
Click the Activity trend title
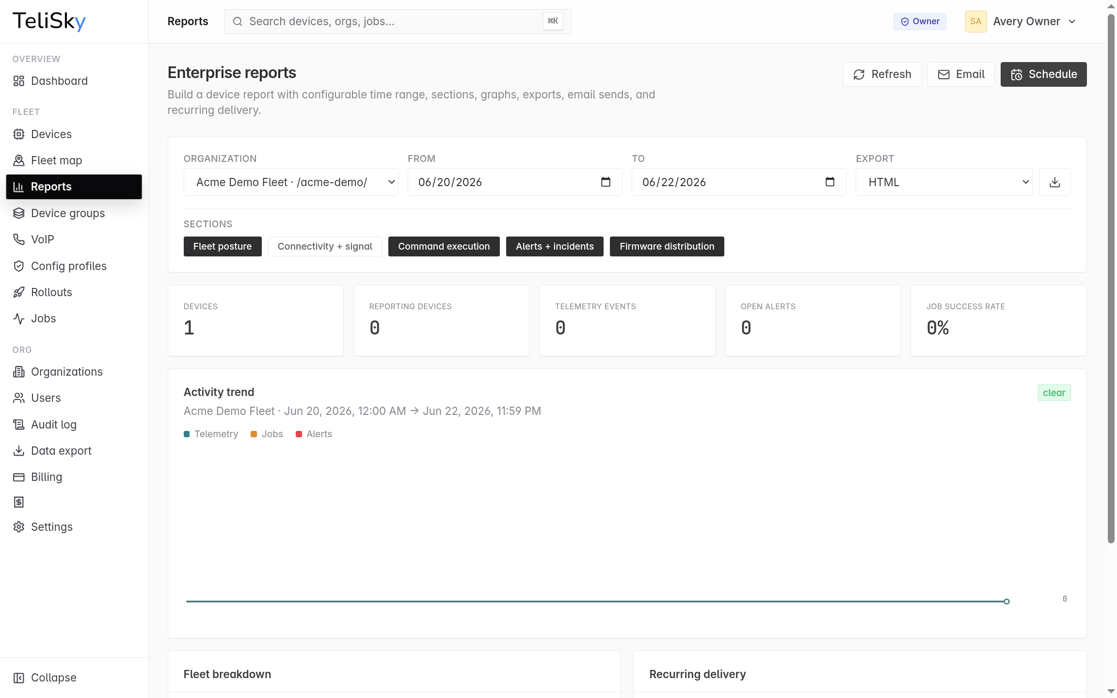(219, 392)
